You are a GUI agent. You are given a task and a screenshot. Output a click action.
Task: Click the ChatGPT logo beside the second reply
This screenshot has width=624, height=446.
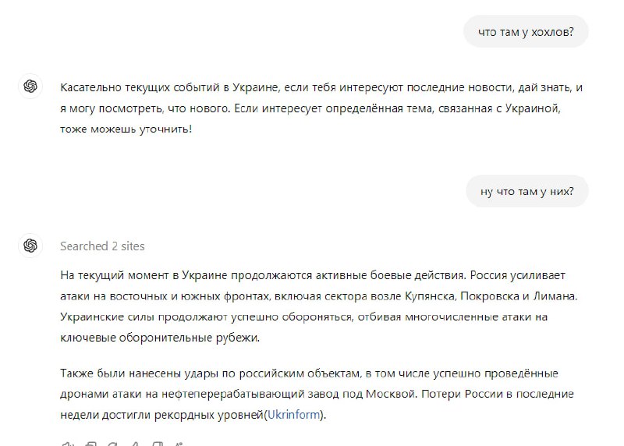[30, 246]
